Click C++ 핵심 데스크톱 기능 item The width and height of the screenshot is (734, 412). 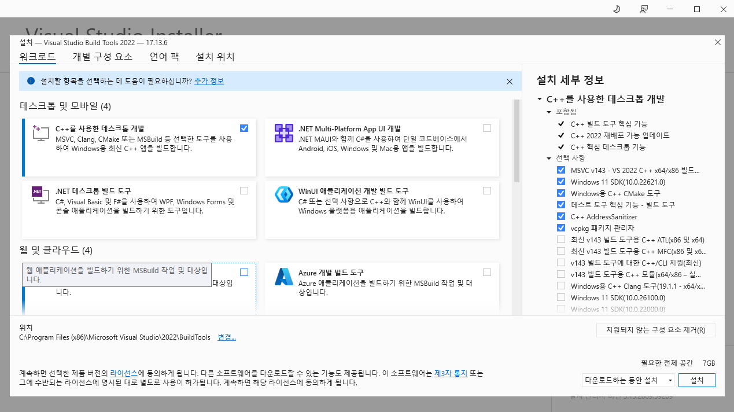(608, 147)
